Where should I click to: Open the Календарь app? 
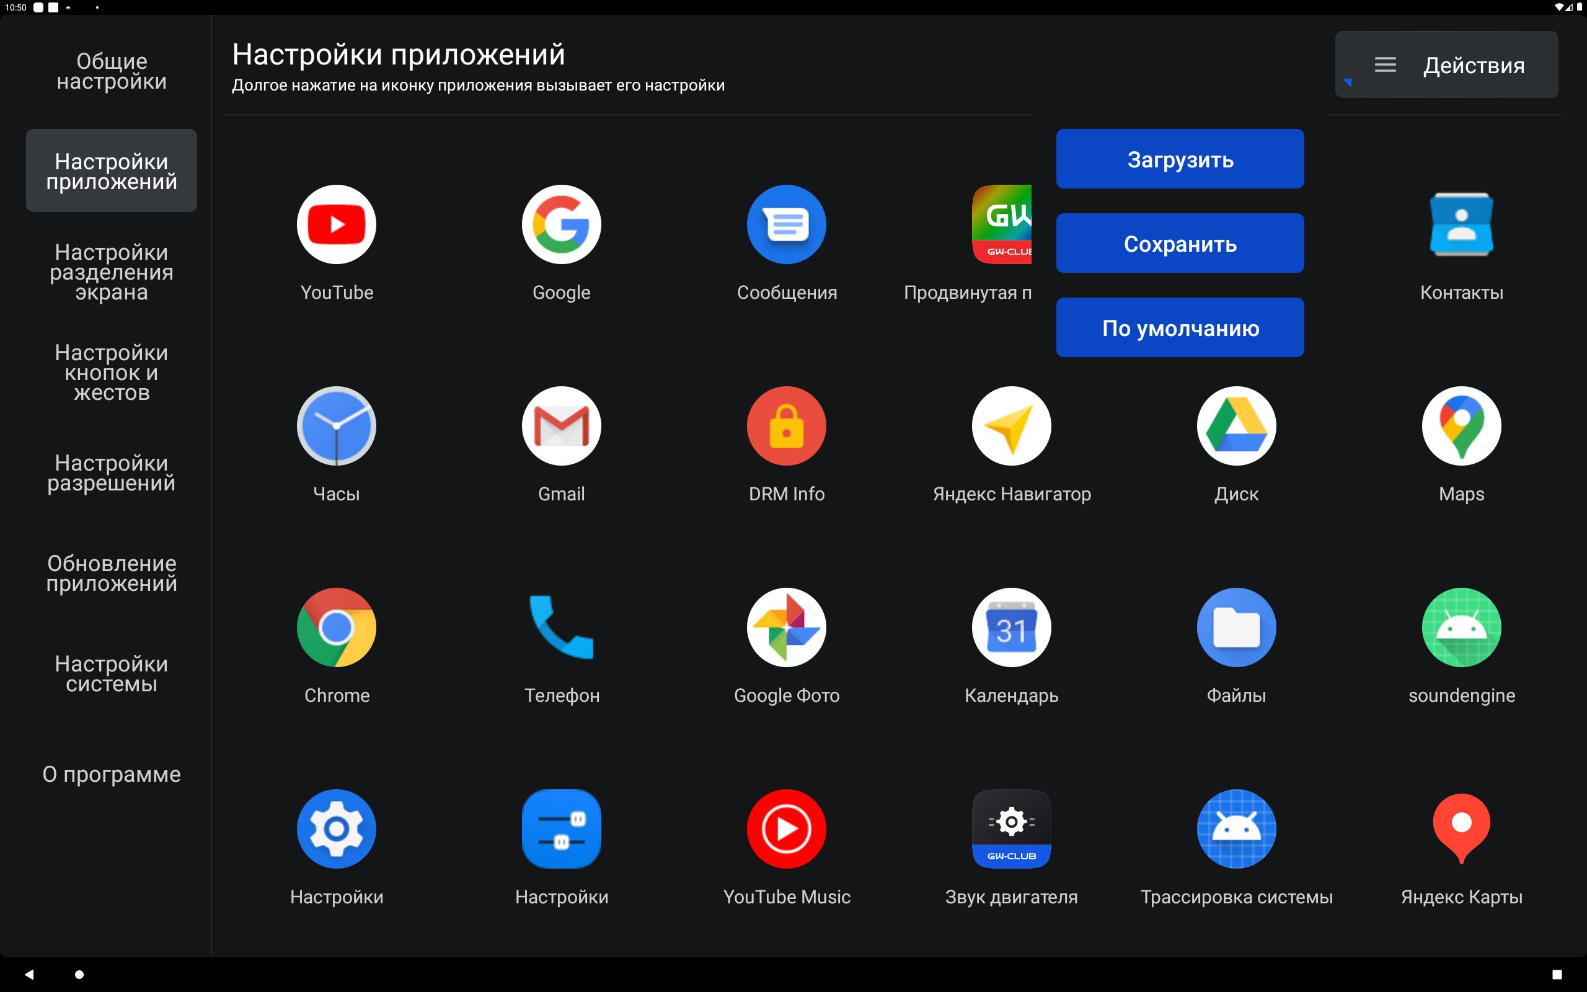(x=1010, y=627)
